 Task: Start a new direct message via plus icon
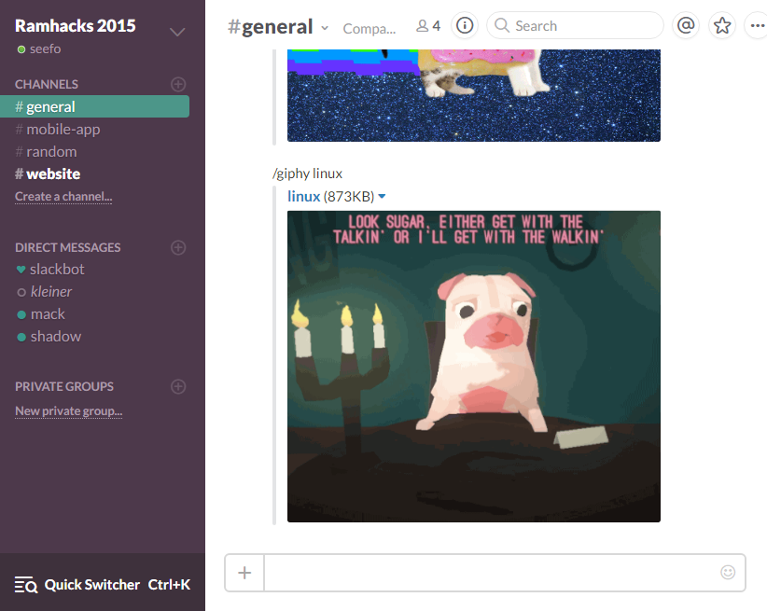(178, 247)
